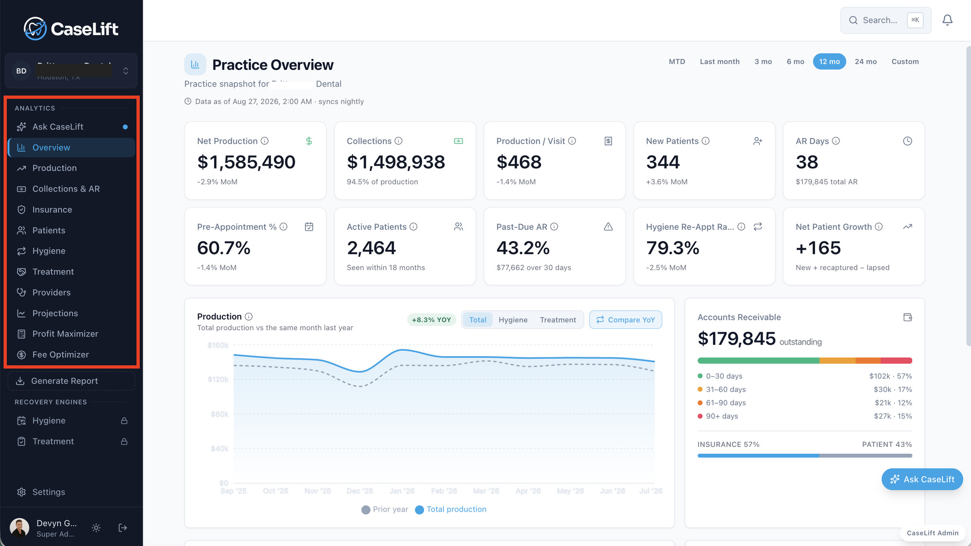971x546 pixels.
Task: Open Settings in the sidebar
Action: pos(71,492)
